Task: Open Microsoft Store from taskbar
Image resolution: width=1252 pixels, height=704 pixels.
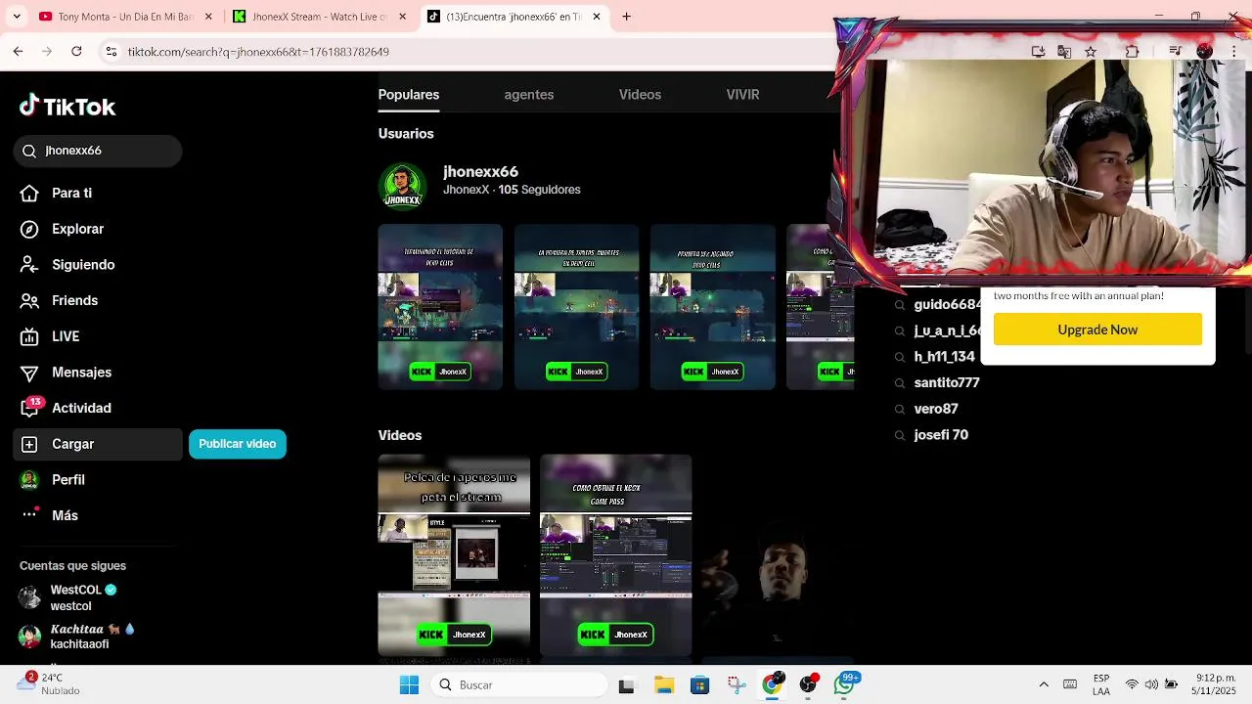Action: point(699,685)
